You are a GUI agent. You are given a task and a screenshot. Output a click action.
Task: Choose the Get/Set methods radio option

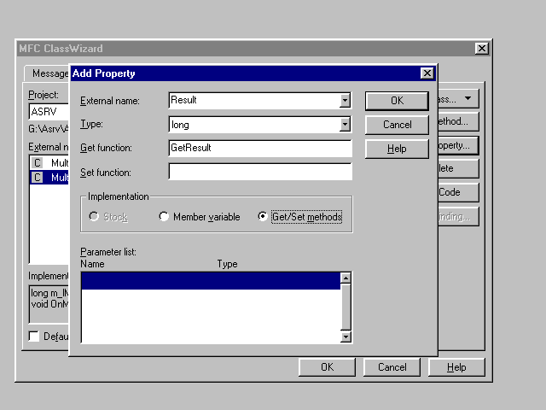263,217
